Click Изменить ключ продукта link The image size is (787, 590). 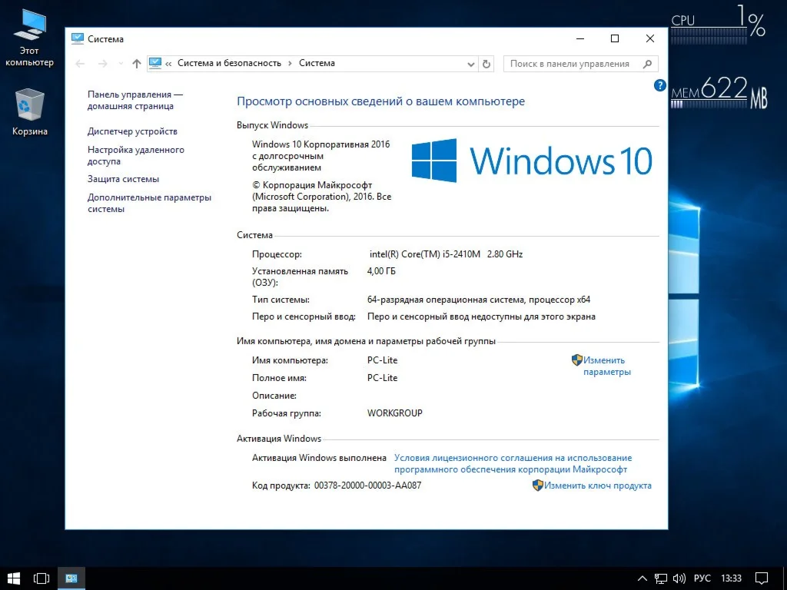pos(597,486)
